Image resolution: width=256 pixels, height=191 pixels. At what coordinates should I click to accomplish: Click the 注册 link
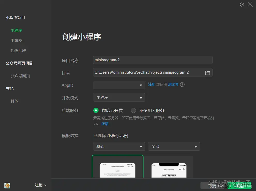pyautogui.click(x=152, y=85)
